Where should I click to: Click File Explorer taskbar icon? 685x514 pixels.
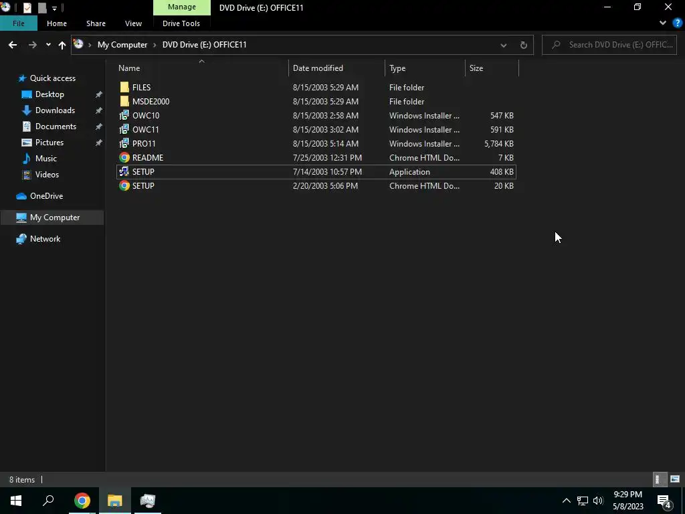point(115,501)
